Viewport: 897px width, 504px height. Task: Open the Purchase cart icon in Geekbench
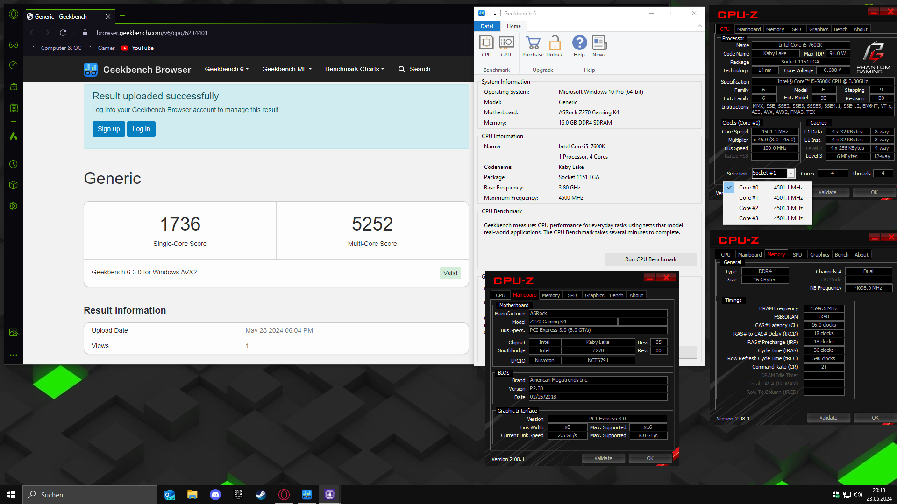pos(533,46)
